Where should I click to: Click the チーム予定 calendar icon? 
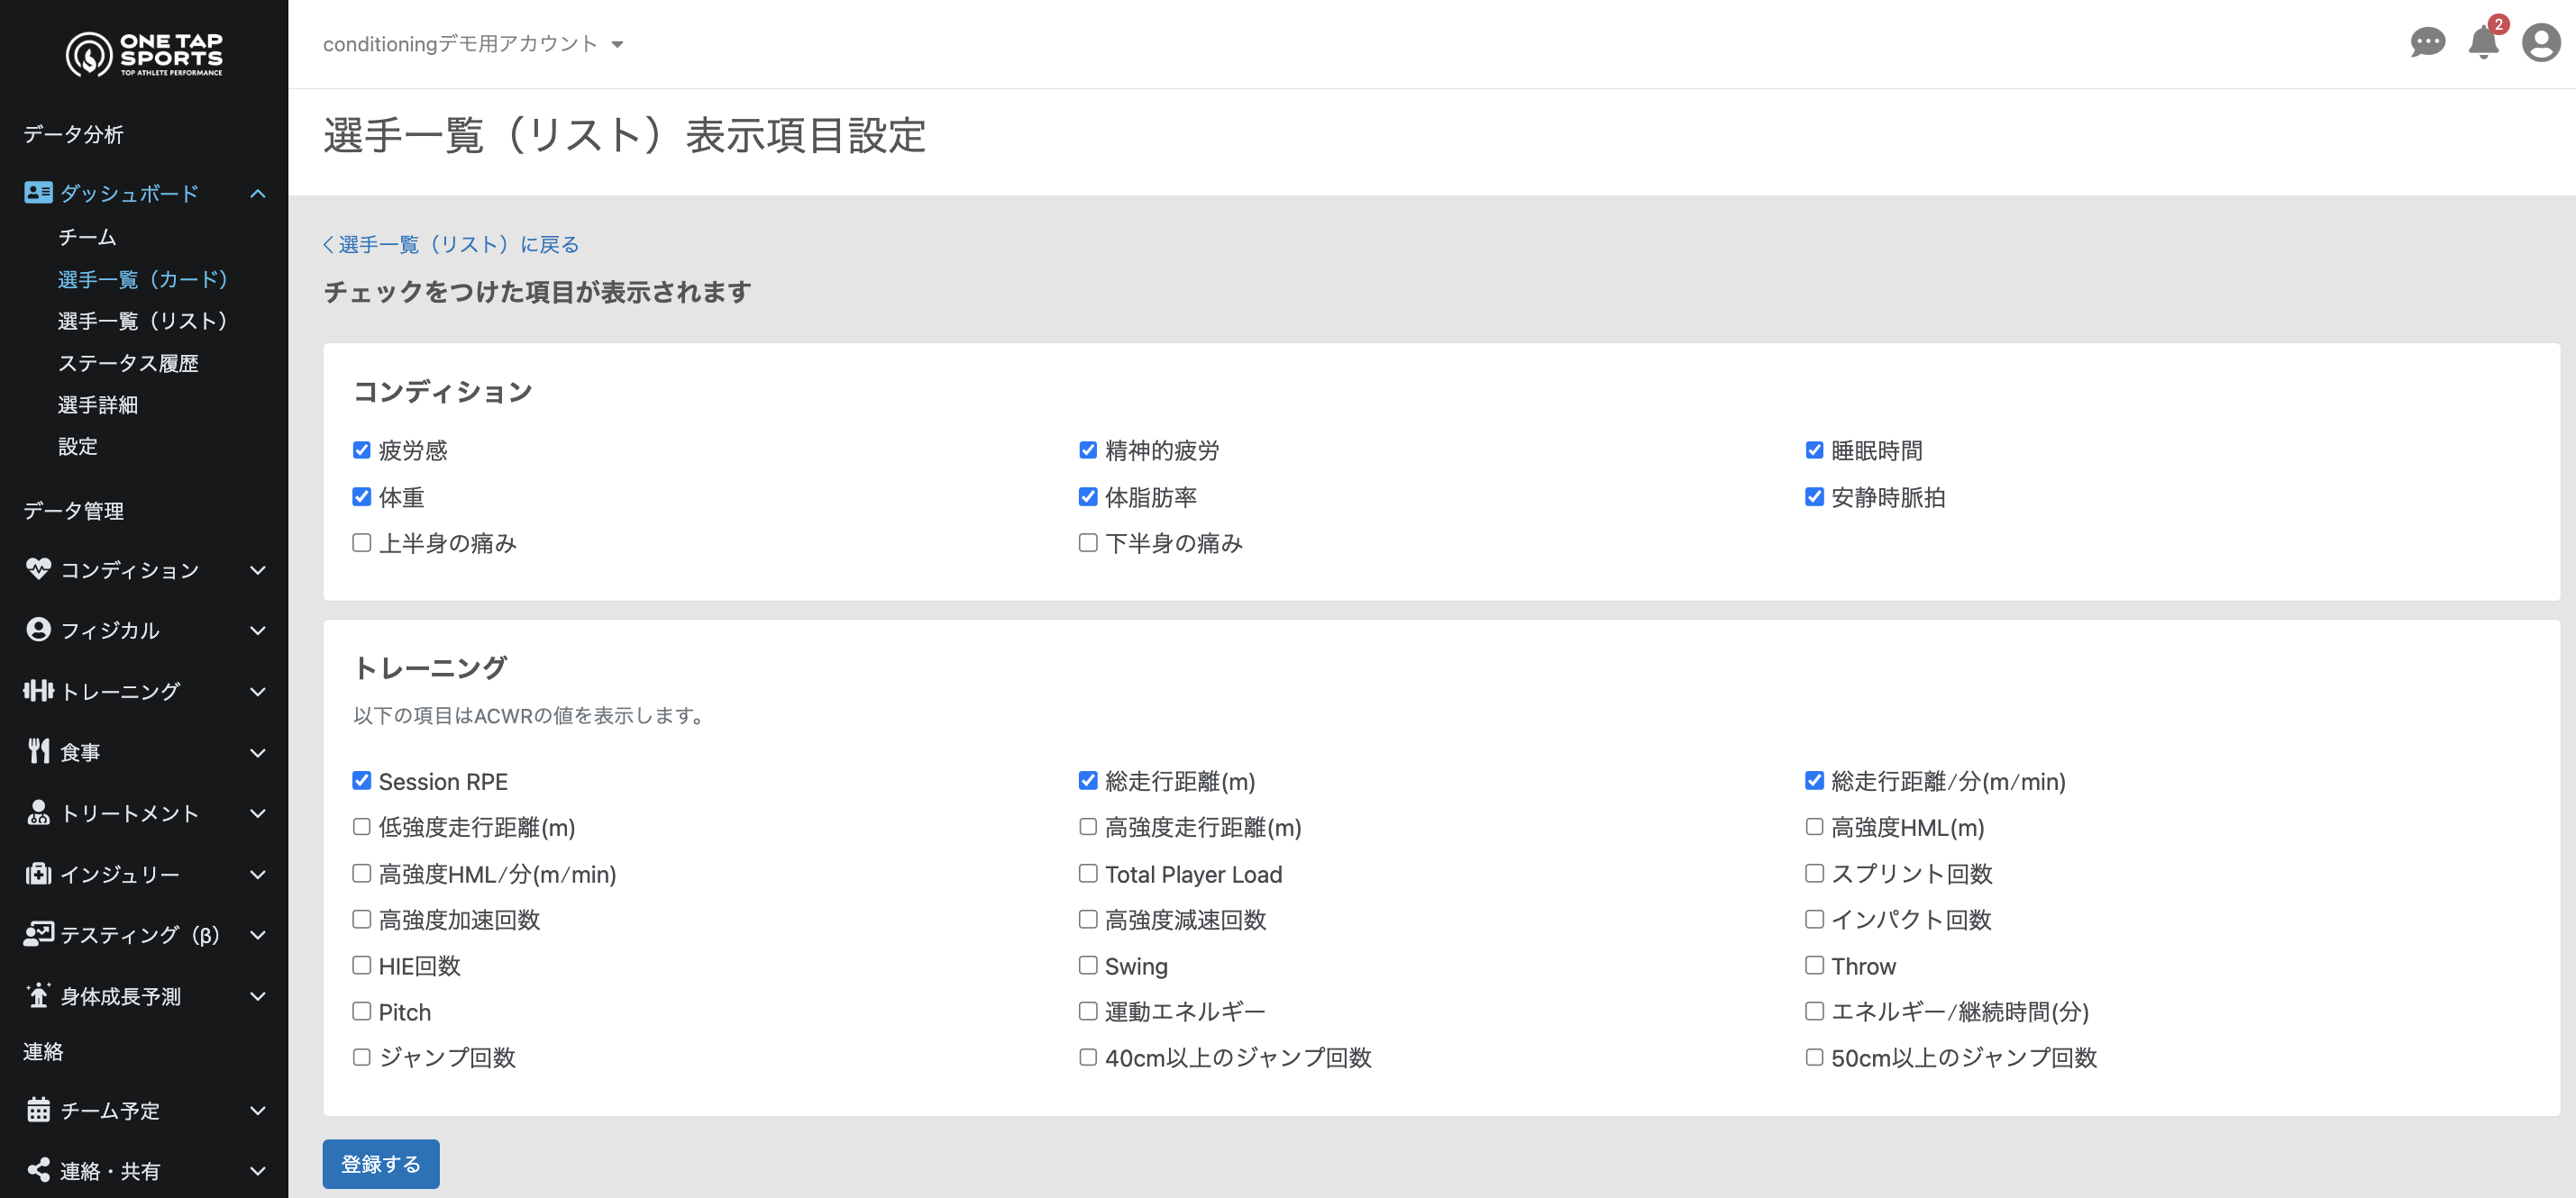(38, 1110)
